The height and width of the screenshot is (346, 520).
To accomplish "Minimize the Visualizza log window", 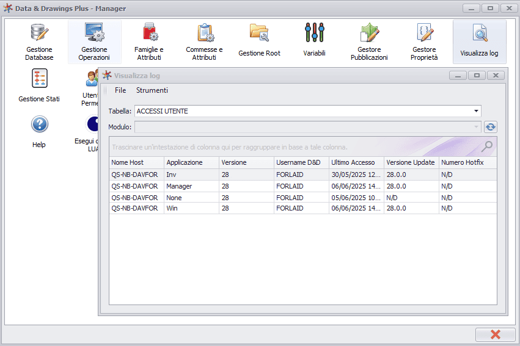I will (x=458, y=76).
